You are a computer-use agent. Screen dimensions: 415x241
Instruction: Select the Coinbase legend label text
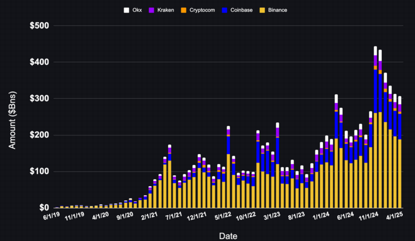point(241,10)
